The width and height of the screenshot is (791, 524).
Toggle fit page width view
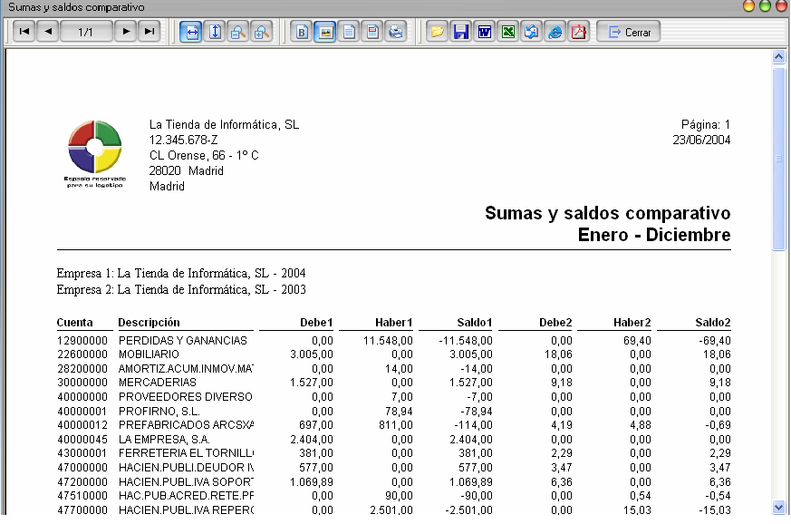191,32
